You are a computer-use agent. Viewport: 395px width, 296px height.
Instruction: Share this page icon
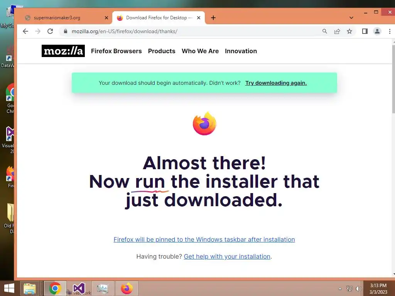point(337,31)
